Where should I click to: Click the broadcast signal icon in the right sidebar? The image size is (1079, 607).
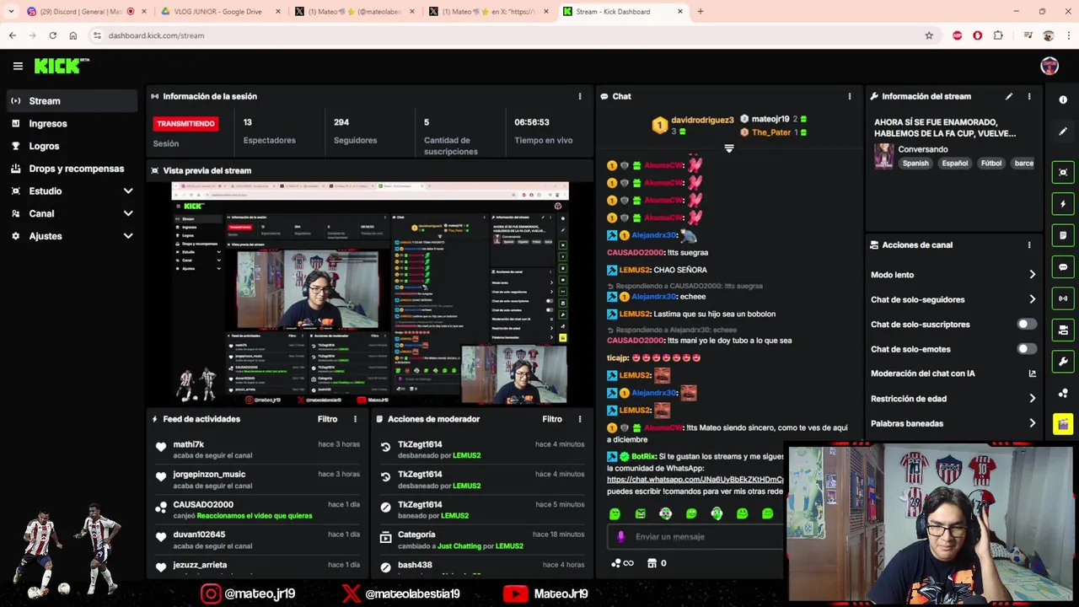pyautogui.click(x=1063, y=298)
